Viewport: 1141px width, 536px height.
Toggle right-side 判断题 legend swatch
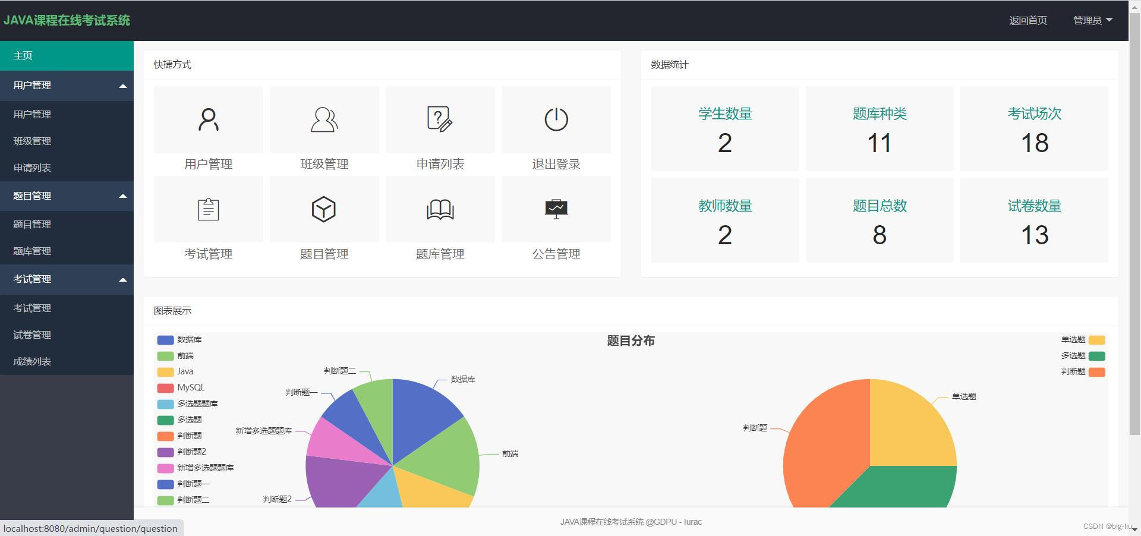point(1097,372)
